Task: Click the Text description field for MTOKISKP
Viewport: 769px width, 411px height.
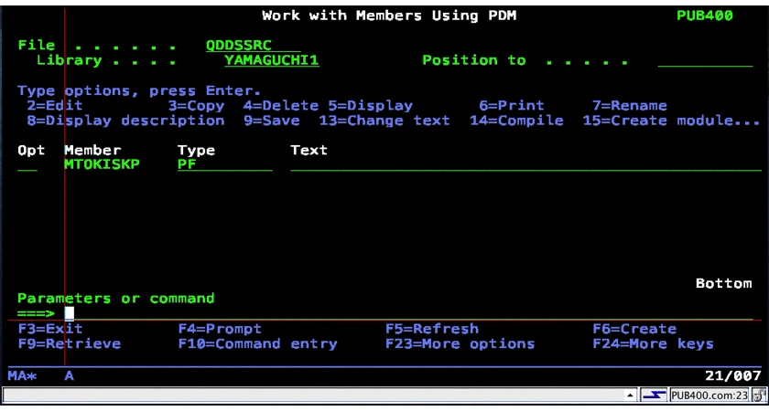Action: coord(525,164)
